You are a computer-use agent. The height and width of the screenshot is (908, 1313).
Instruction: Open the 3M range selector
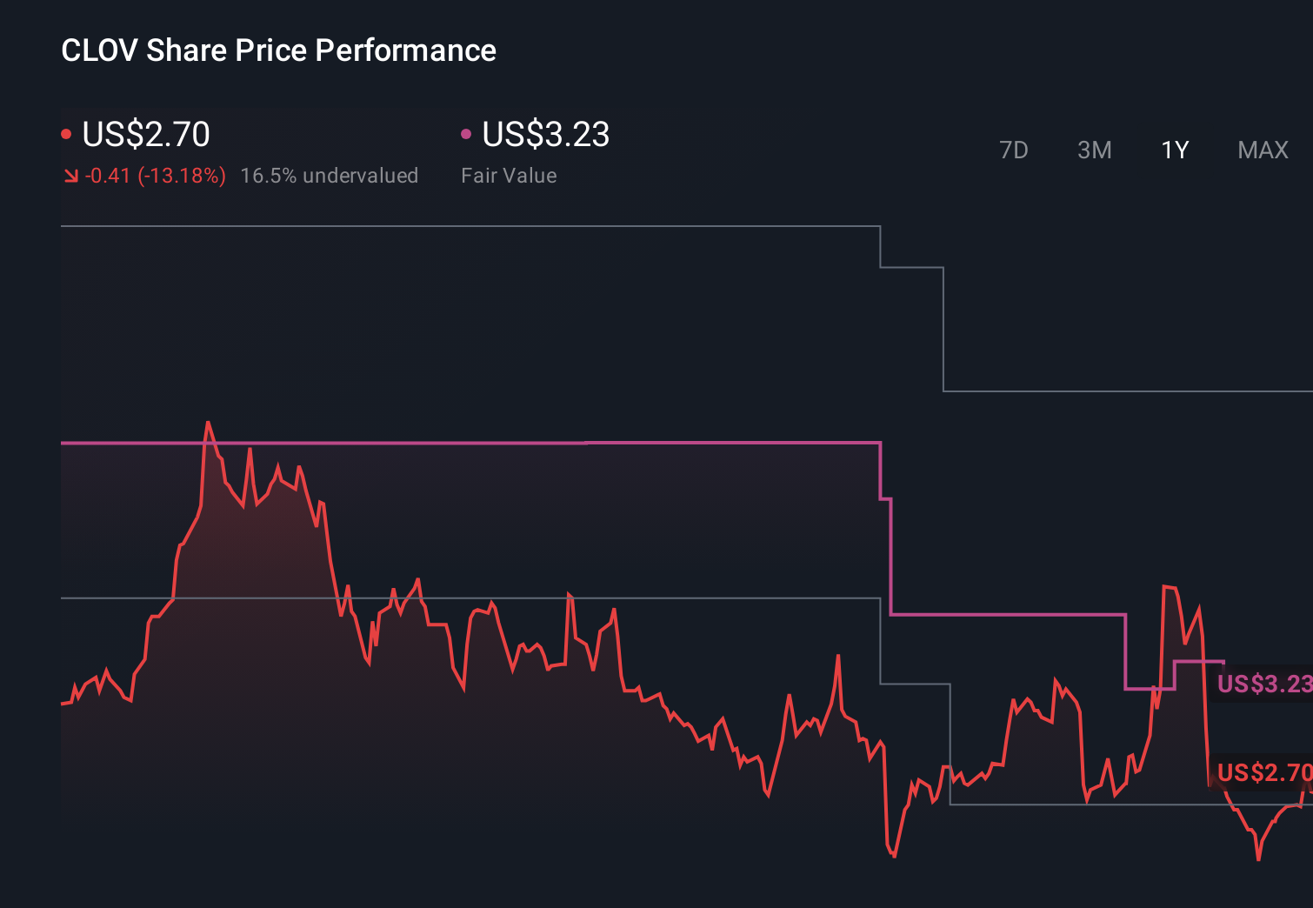(1094, 150)
